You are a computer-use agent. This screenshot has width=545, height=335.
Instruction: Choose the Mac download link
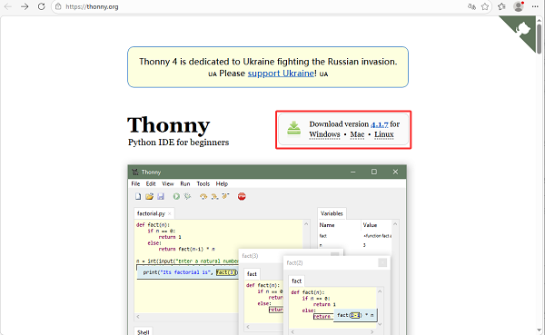click(x=357, y=134)
